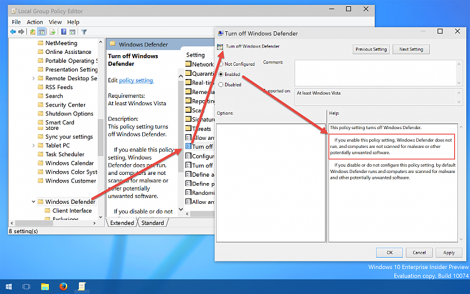Switch to the Extended tab

point(122,223)
